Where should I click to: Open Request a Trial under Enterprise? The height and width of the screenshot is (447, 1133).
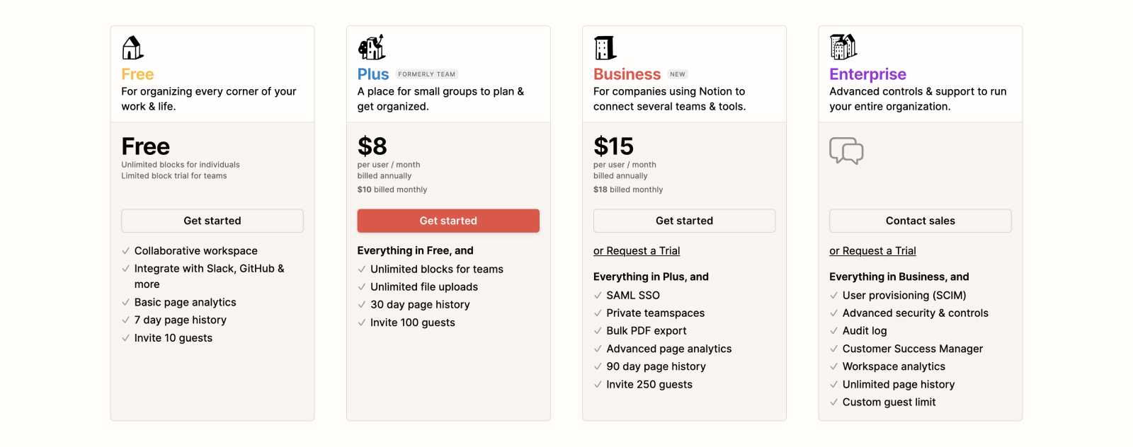(x=872, y=251)
